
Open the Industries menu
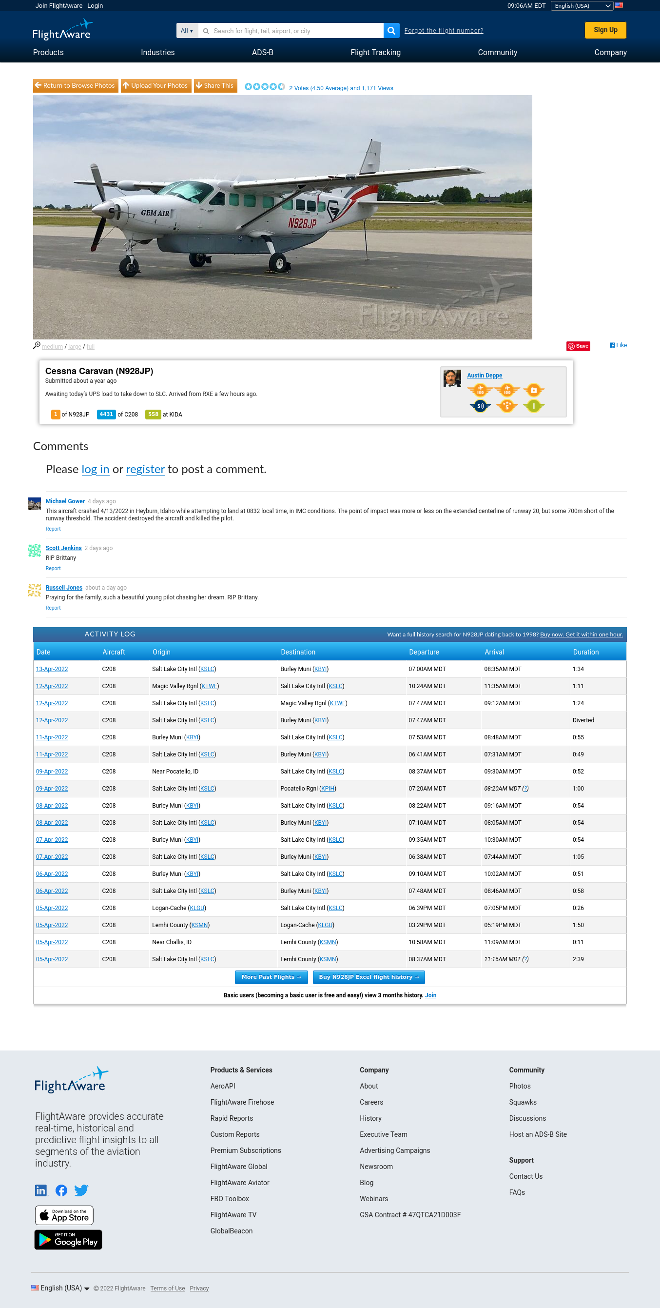[x=158, y=52]
